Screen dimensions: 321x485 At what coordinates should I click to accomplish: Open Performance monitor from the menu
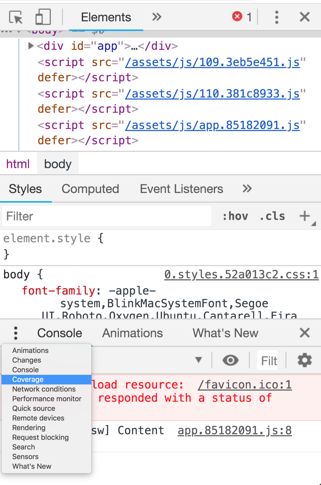pos(46,399)
